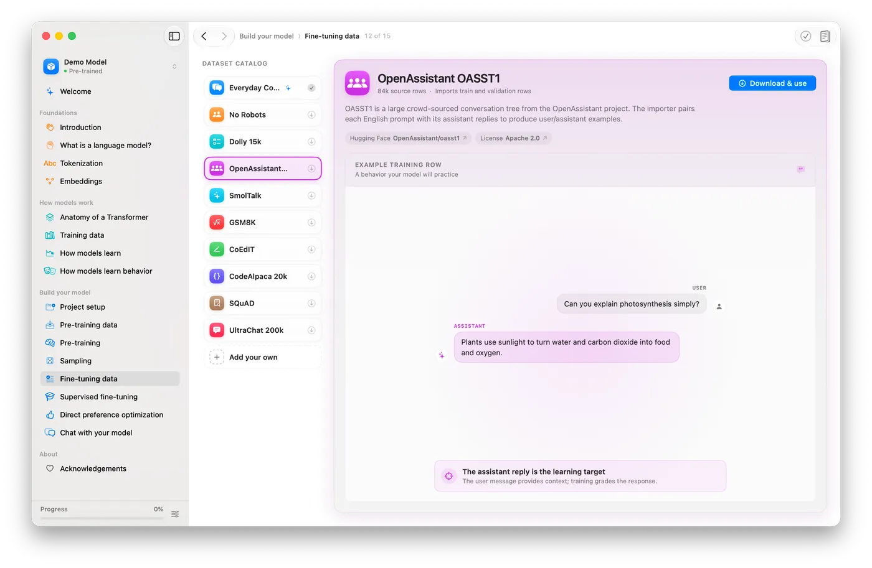Click the GSM8K download arrow icon
Viewport: 872px width, 568px height.
click(x=311, y=223)
